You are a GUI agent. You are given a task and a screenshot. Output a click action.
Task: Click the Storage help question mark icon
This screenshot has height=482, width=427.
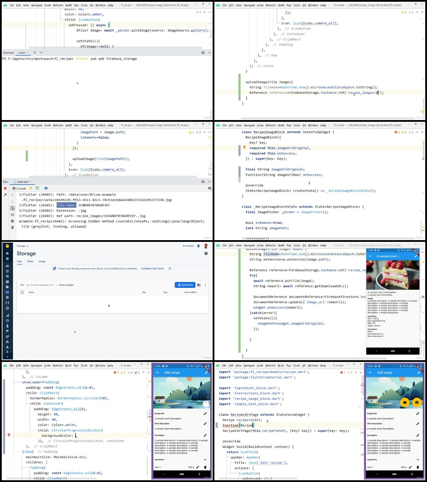pyautogui.click(x=206, y=253)
